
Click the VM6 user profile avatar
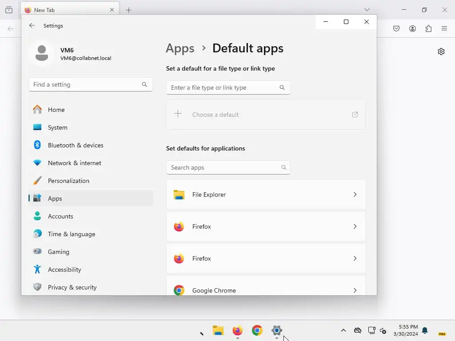pyautogui.click(x=42, y=53)
